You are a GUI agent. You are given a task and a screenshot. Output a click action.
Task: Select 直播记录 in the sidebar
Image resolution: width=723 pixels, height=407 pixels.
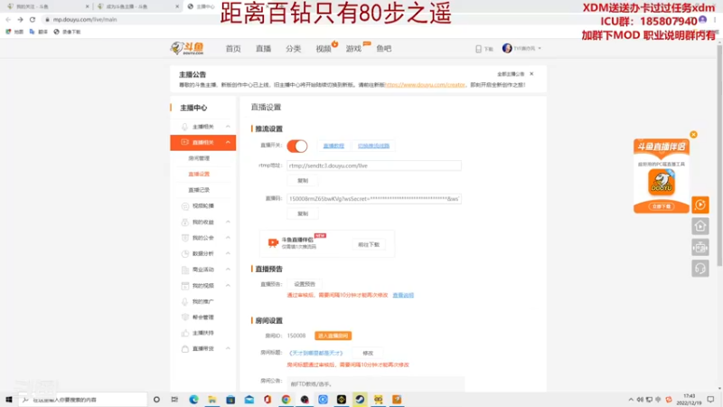pyautogui.click(x=199, y=190)
